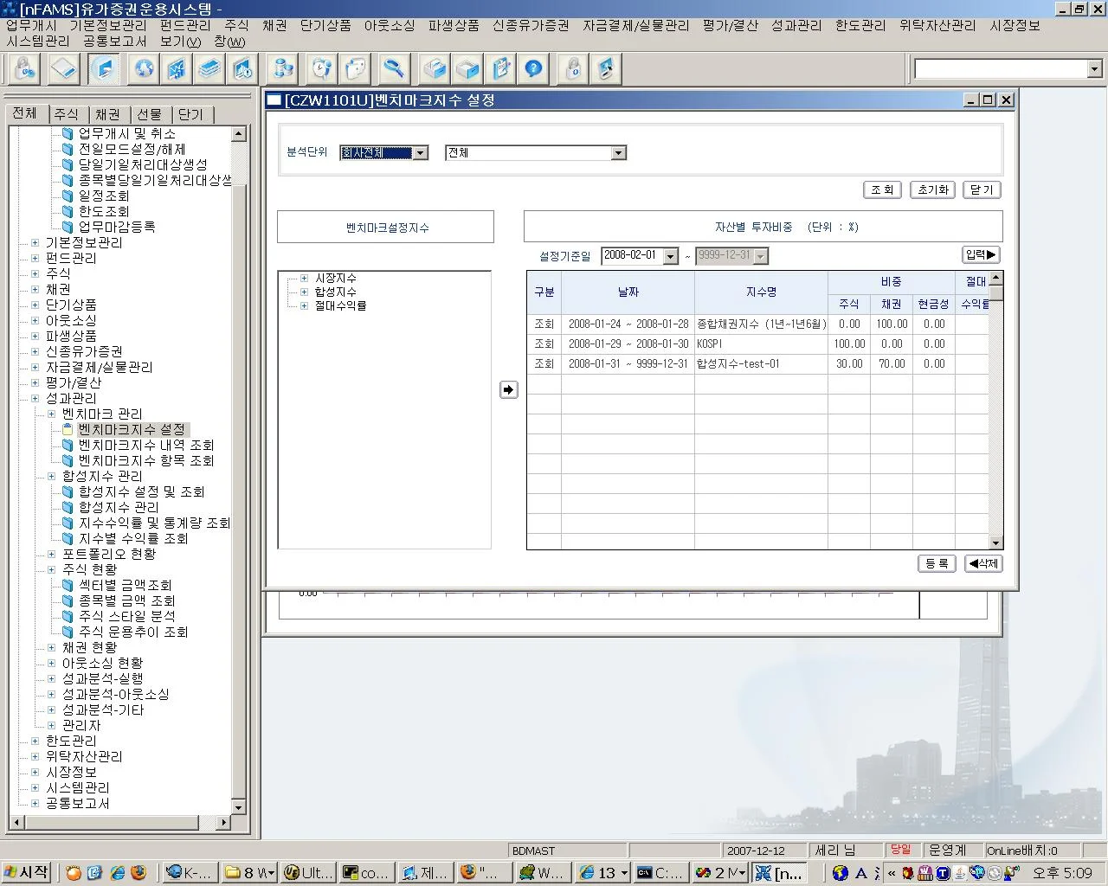Viewport: 1108px width, 886px height.
Task: Click the 조회 button in the dialog
Action: pos(881,189)
